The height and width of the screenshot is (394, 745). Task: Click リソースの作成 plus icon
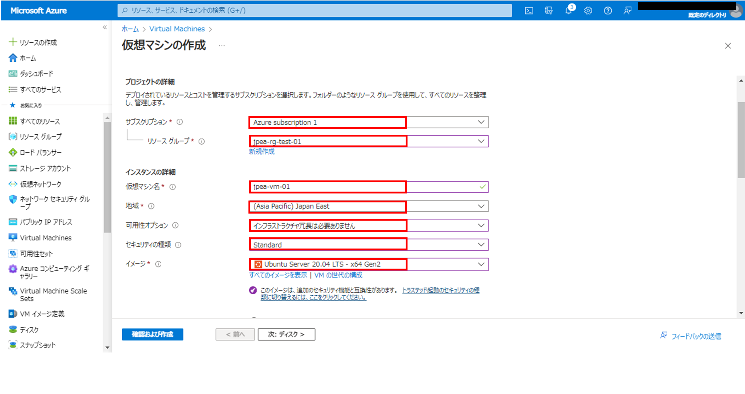(13, 42)
